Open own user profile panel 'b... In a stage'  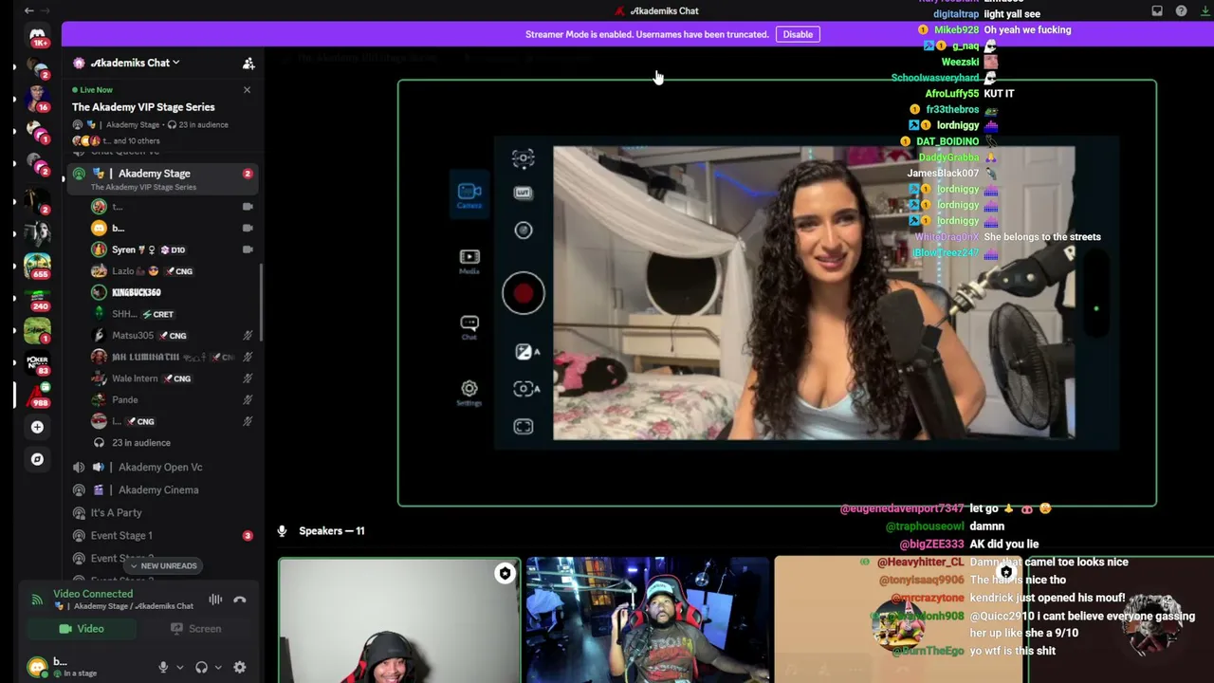85,668
